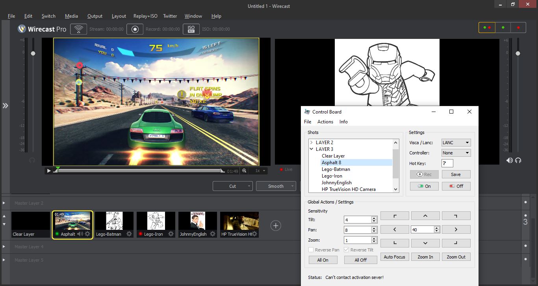Click the All On button
The image size is (538, 286).
pyautogui.click(x=323, y=260)
